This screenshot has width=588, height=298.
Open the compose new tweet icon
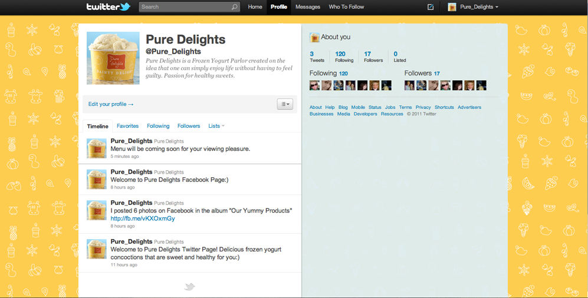click(431, 7)
